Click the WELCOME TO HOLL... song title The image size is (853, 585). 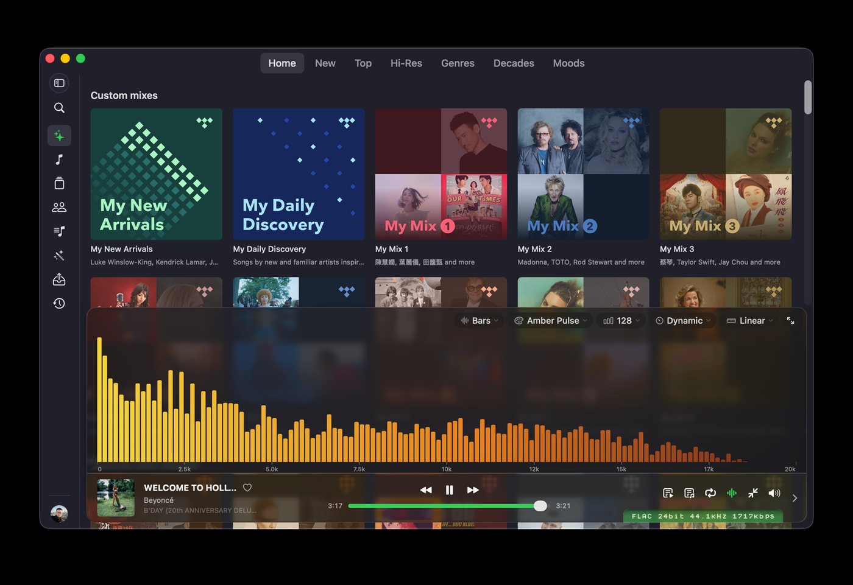pyautogui.click(x=190, y=488)
